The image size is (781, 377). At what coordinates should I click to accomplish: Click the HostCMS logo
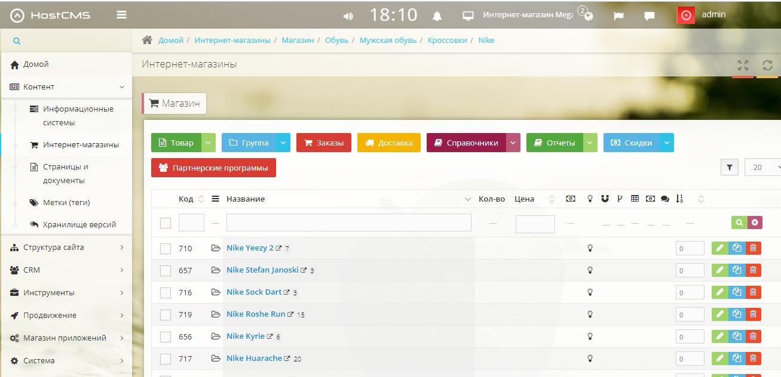pos(50,15)
